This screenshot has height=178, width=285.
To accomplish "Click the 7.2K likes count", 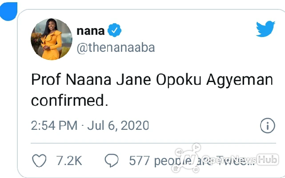I will click(x=69, y=161).
